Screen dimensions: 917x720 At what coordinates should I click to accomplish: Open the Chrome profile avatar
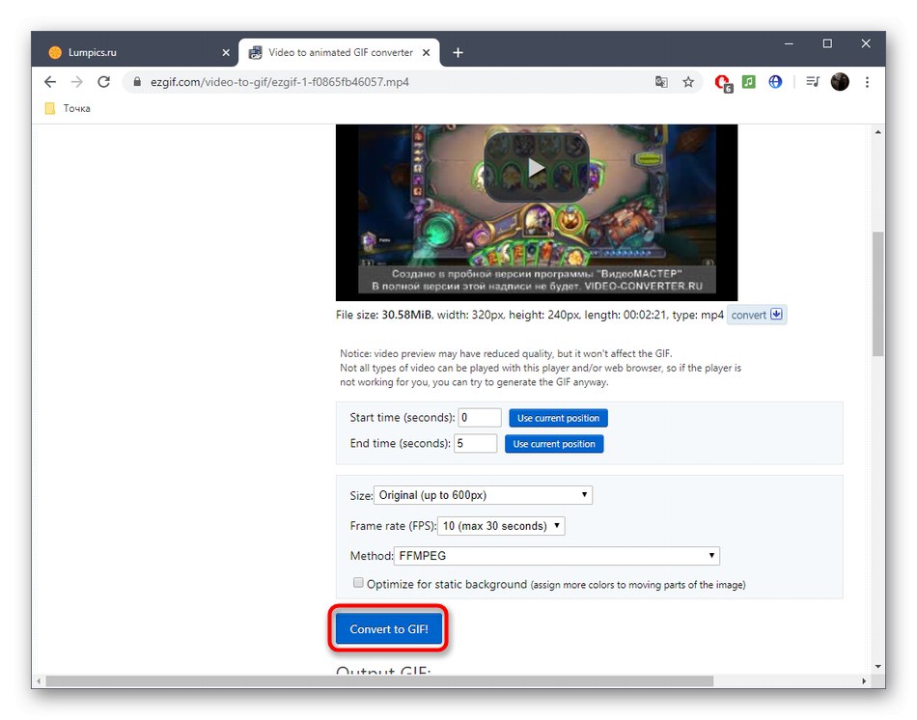click(840, 82)
